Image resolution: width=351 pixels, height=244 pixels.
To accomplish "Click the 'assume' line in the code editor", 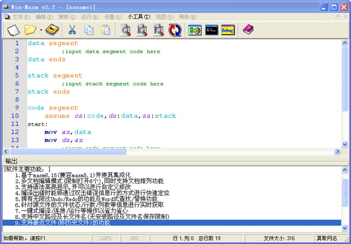I will point(110,116).
